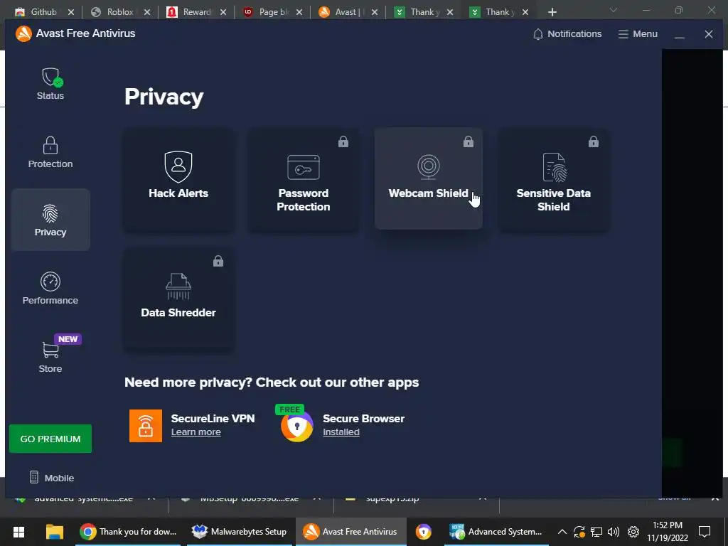Open a new browser tab
The image size is (728, 546).
coord(552,12)
